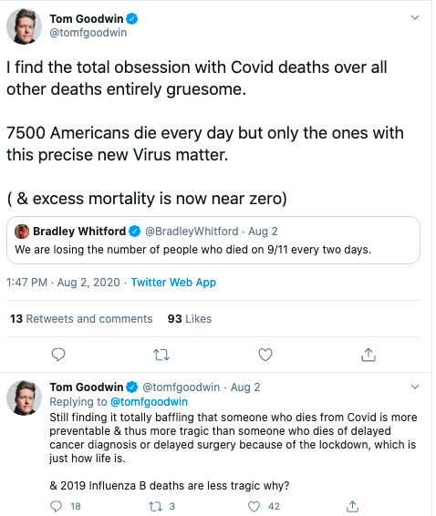Open the Twitter Web App source link
Screen dimensions: 436x516
point(173,283)
